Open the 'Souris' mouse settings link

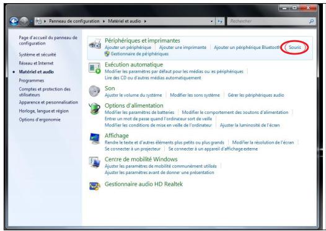[295, 47]
